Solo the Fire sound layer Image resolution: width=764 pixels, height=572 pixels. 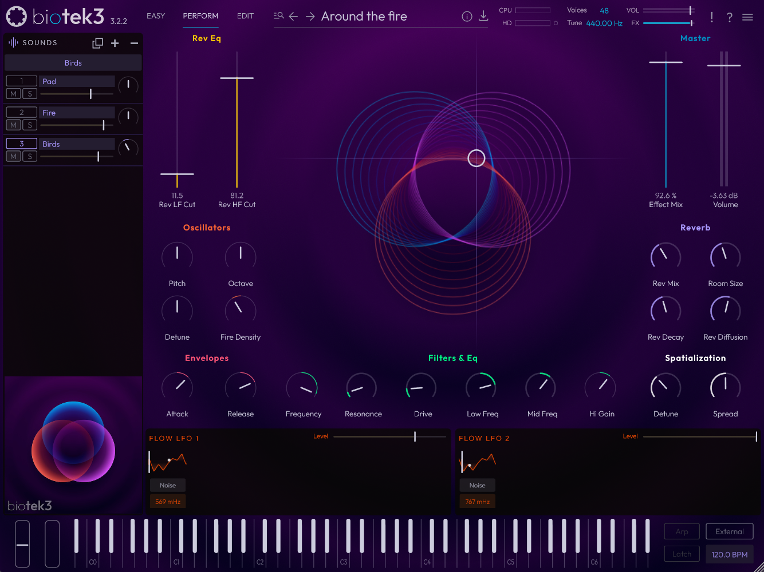30,125
